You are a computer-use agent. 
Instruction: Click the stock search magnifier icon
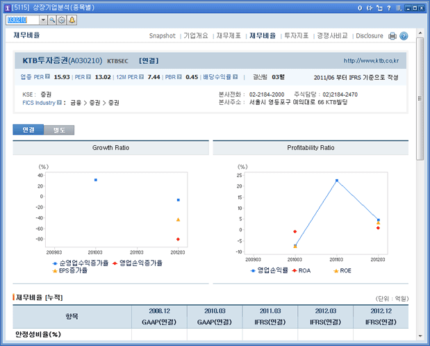pyautogui.click(x=52, y=20)
